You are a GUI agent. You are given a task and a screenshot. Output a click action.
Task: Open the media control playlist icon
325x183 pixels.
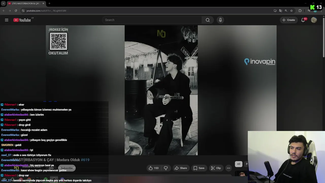point(309,11)
